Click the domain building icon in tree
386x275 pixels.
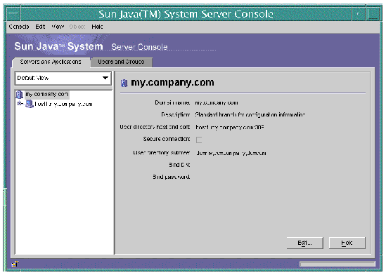pyautogui.click(x=19, y=94)
